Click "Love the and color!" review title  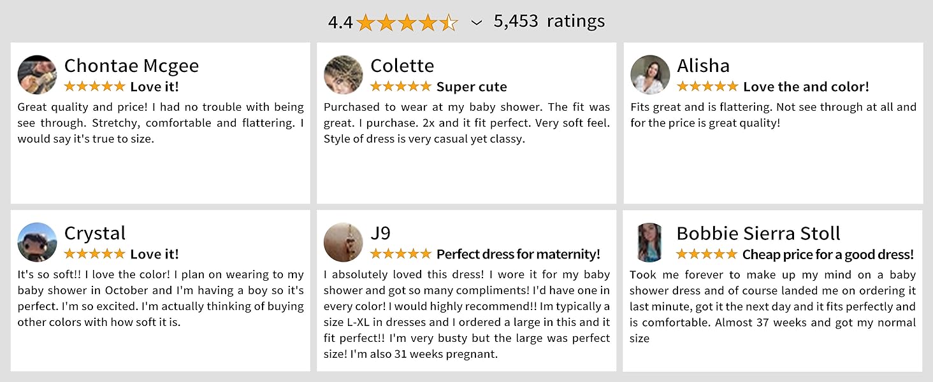(x=806, y=87)
